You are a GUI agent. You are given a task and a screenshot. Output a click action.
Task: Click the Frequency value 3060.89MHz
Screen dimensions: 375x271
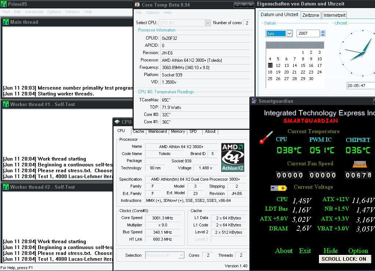click(x=205, y=68)
